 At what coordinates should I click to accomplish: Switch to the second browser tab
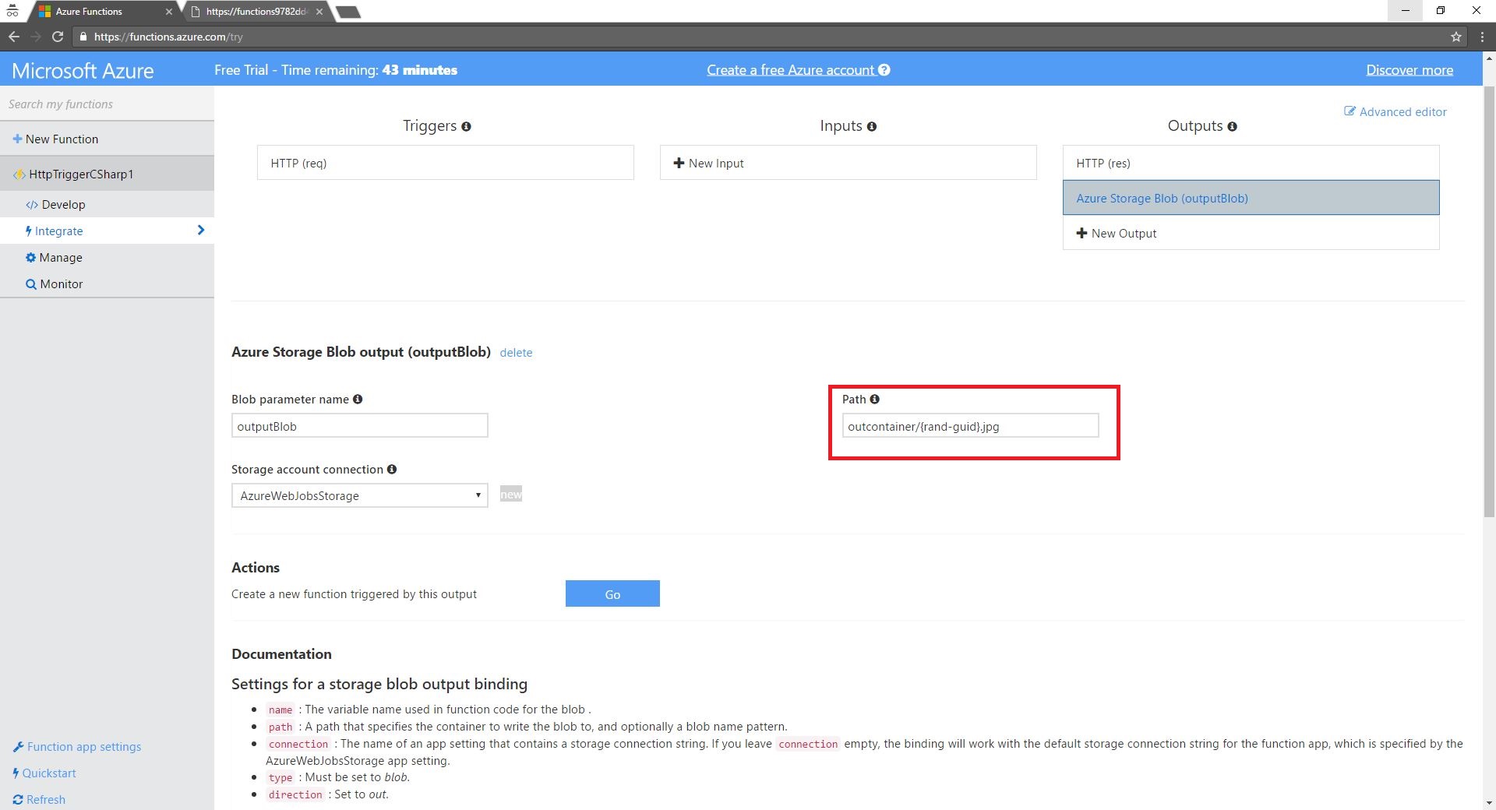(256, 12)
